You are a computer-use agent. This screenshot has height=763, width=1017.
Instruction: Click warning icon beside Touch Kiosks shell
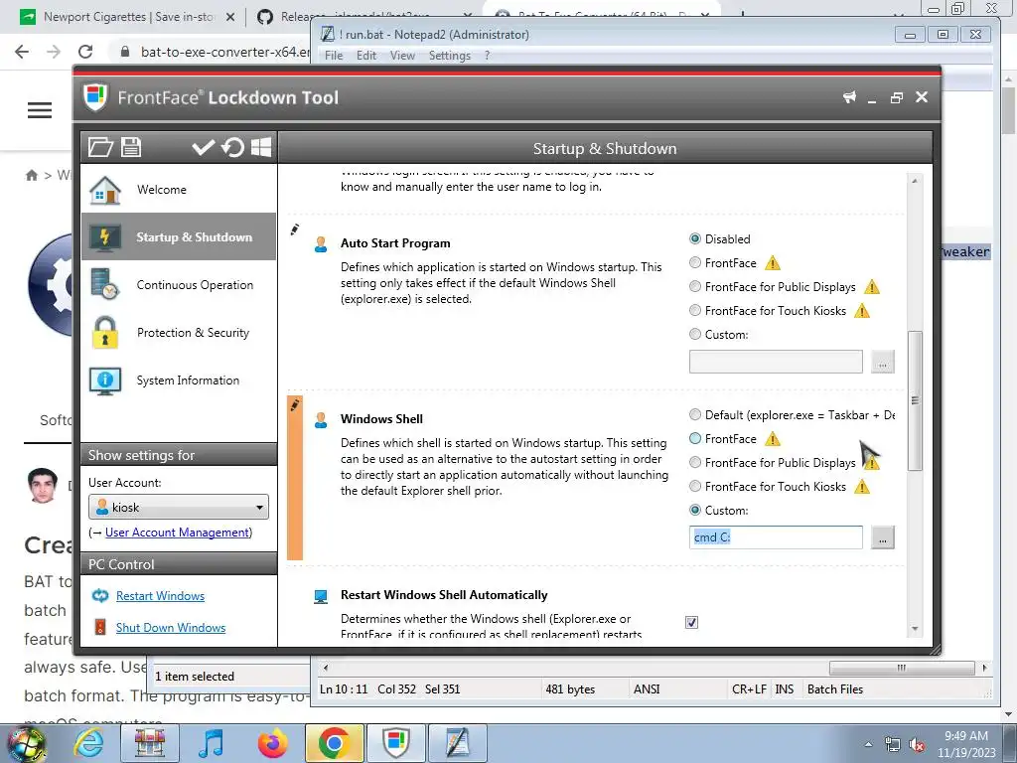(x=861, y=487)
